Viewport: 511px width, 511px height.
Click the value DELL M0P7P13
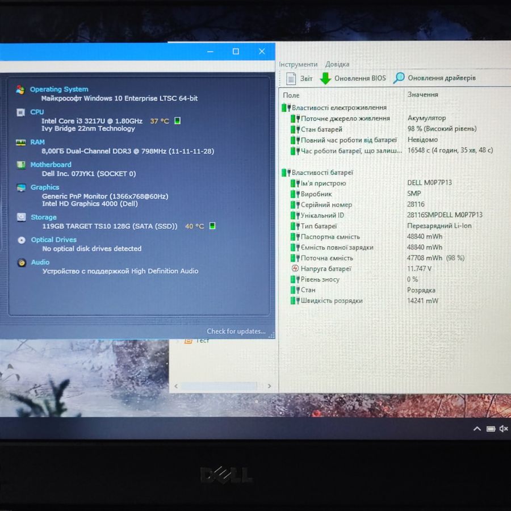coord(430,182)
